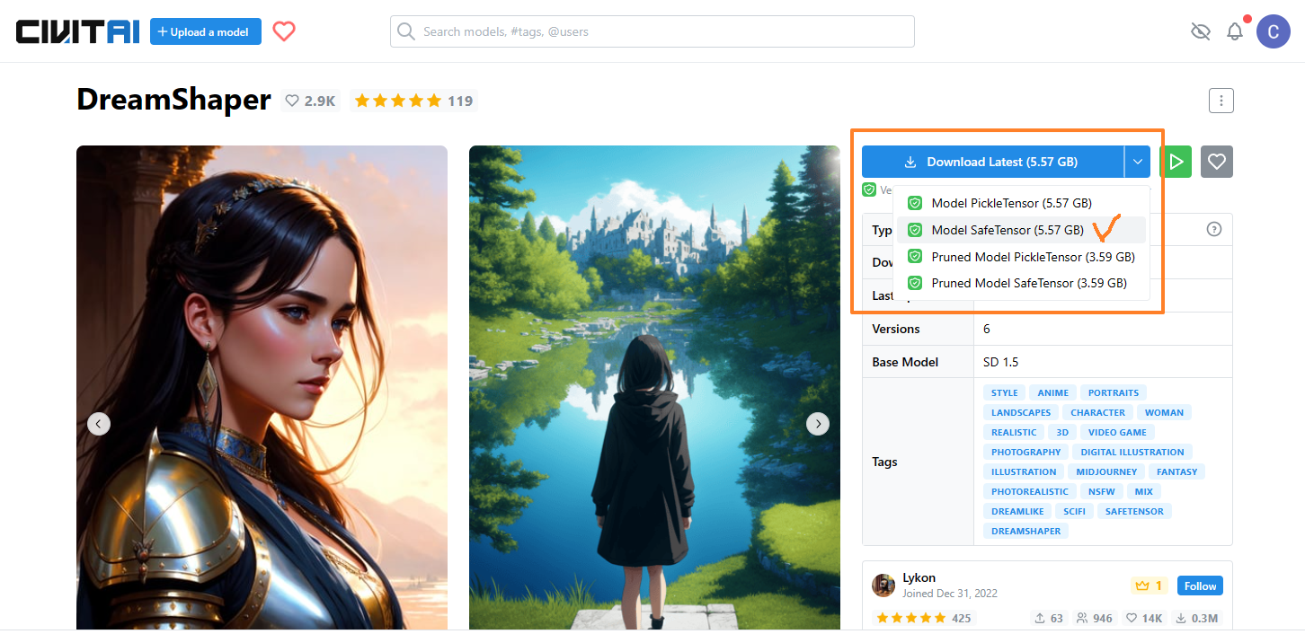
Task: Click the STYLE tag
Action: (x=1004, y=392)
